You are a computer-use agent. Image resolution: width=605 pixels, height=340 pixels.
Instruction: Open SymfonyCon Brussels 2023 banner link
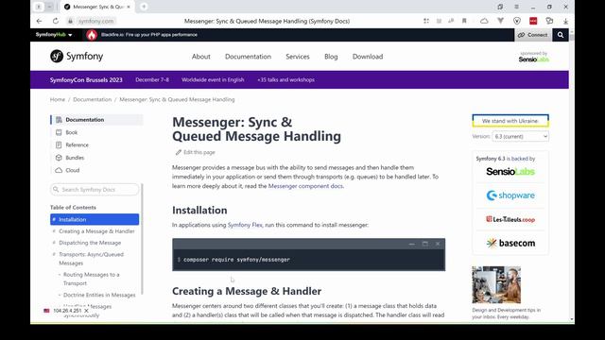(86, 79)
